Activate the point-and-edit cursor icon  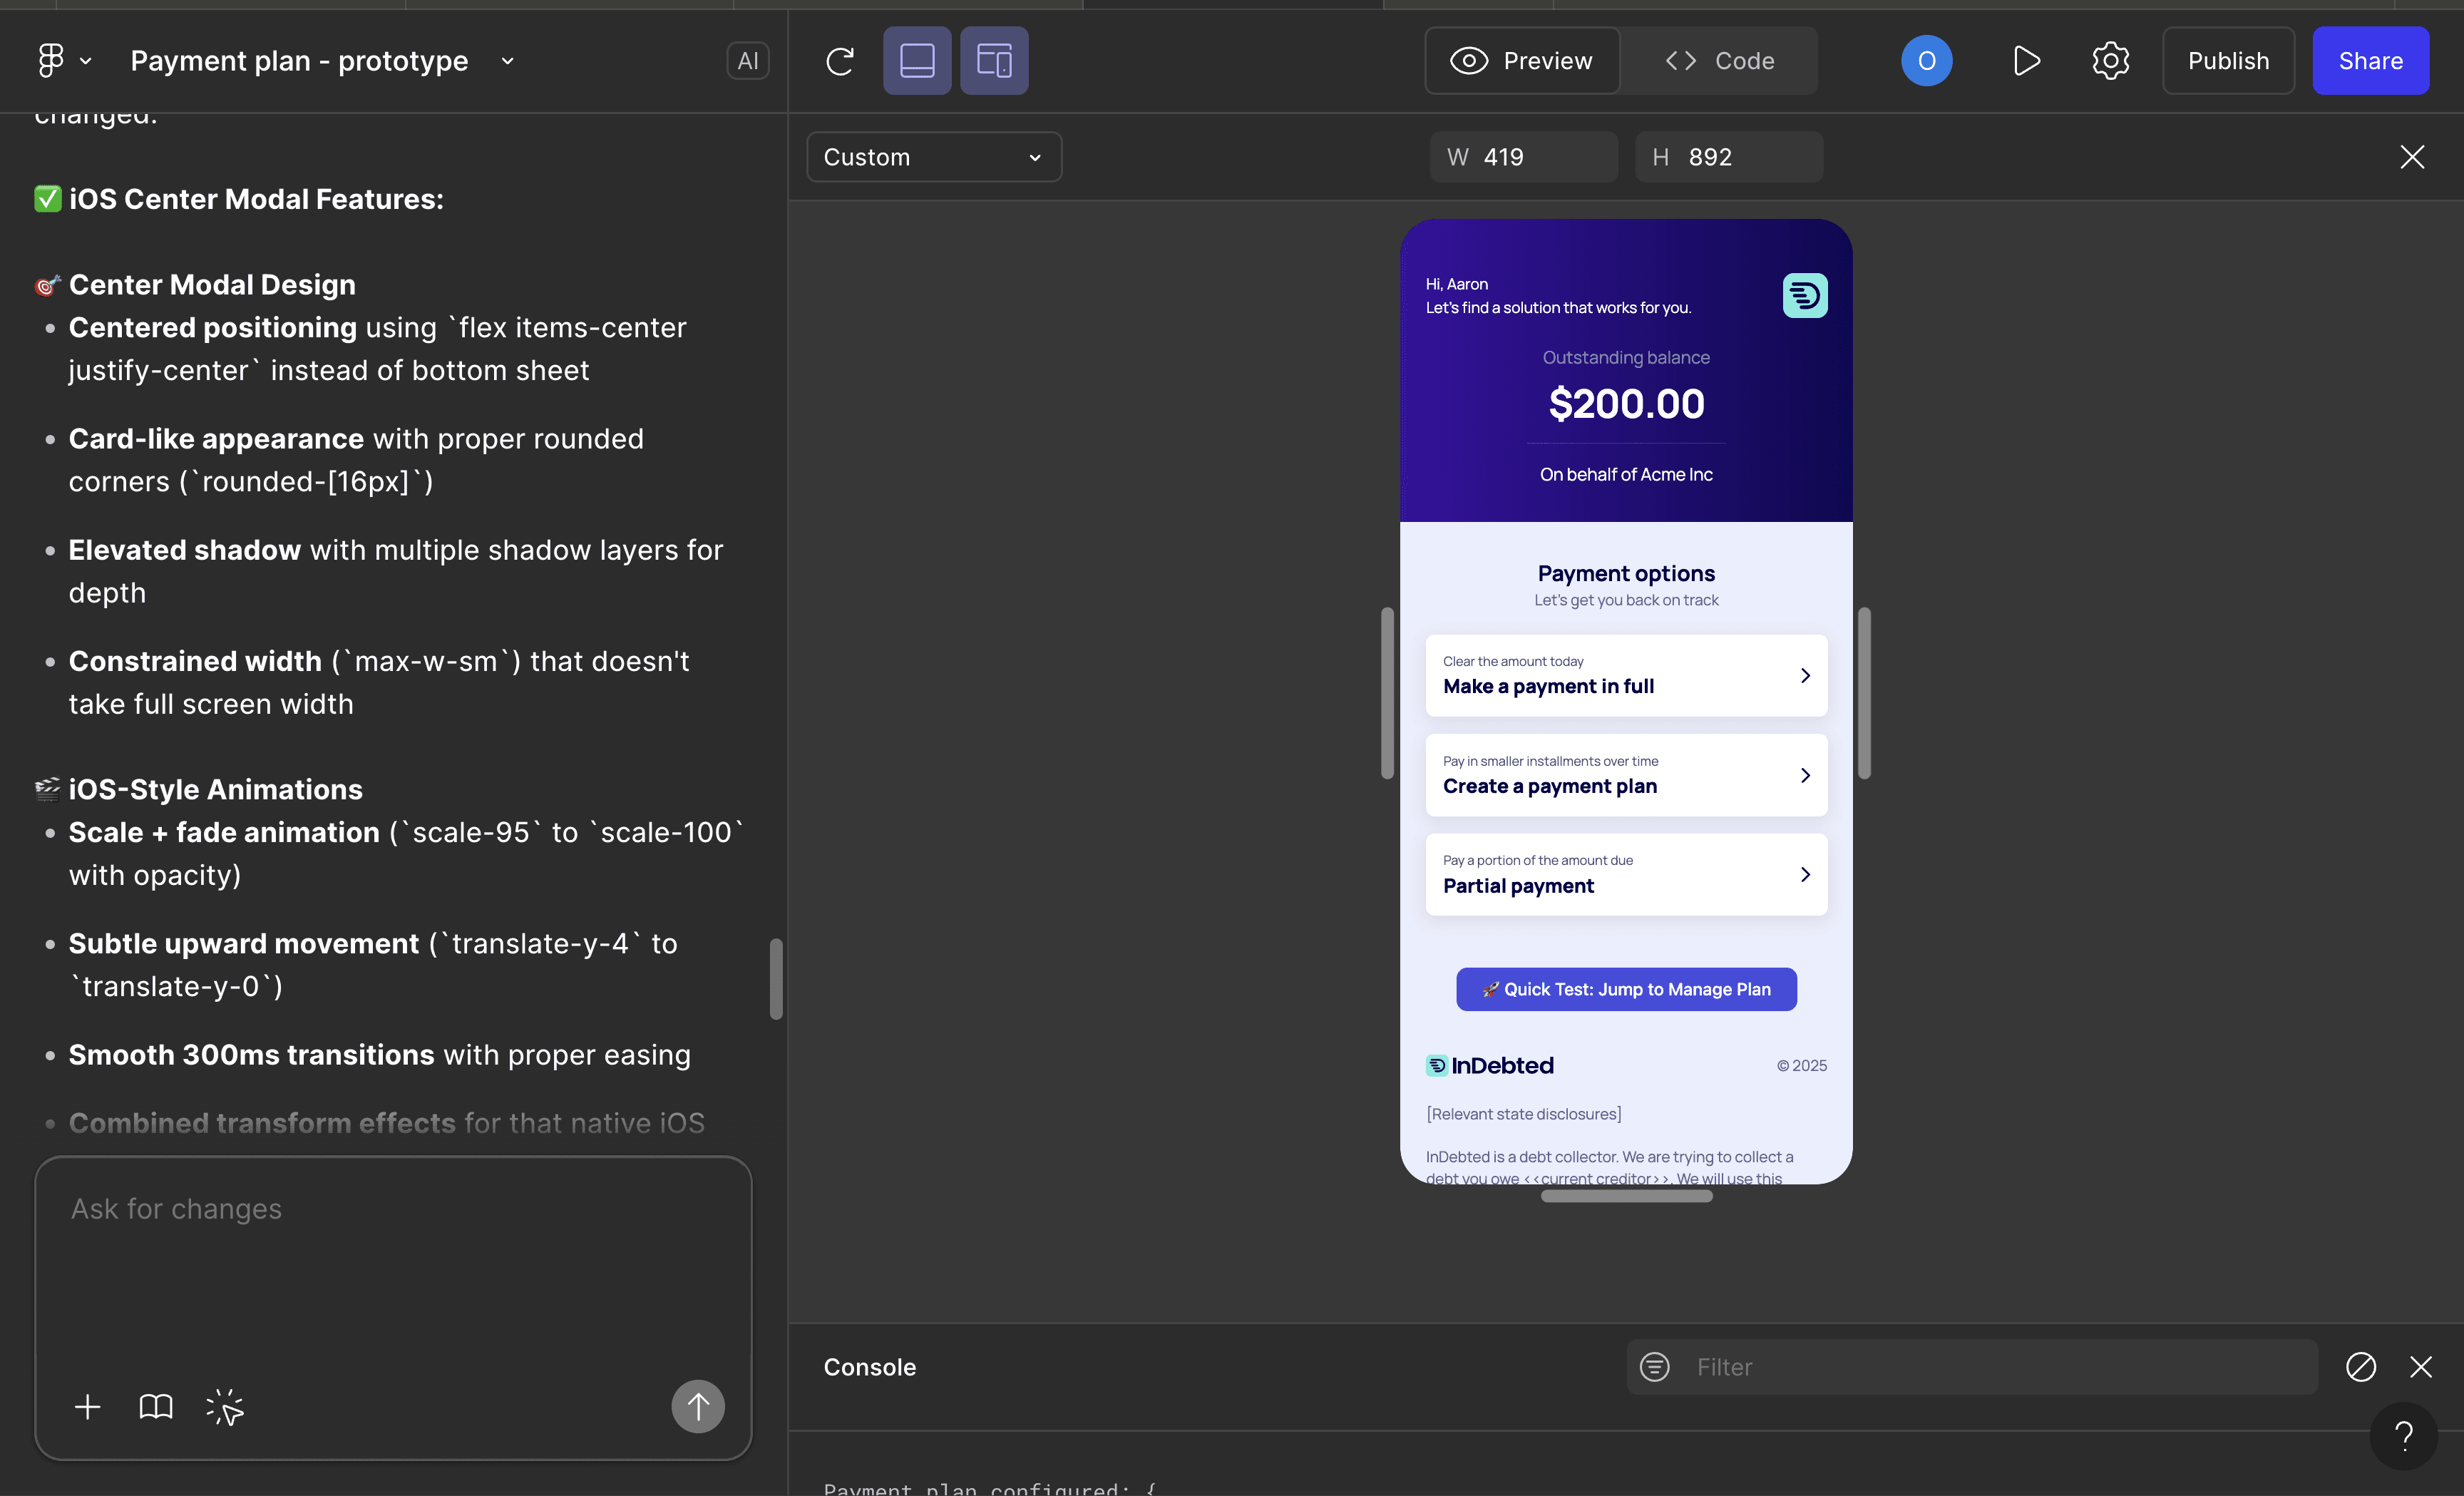point(225,1407)
